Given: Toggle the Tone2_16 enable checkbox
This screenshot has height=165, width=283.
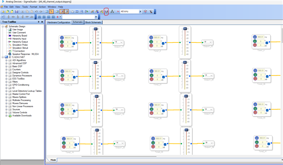Looking at the screenshot, I should point(74,77).
